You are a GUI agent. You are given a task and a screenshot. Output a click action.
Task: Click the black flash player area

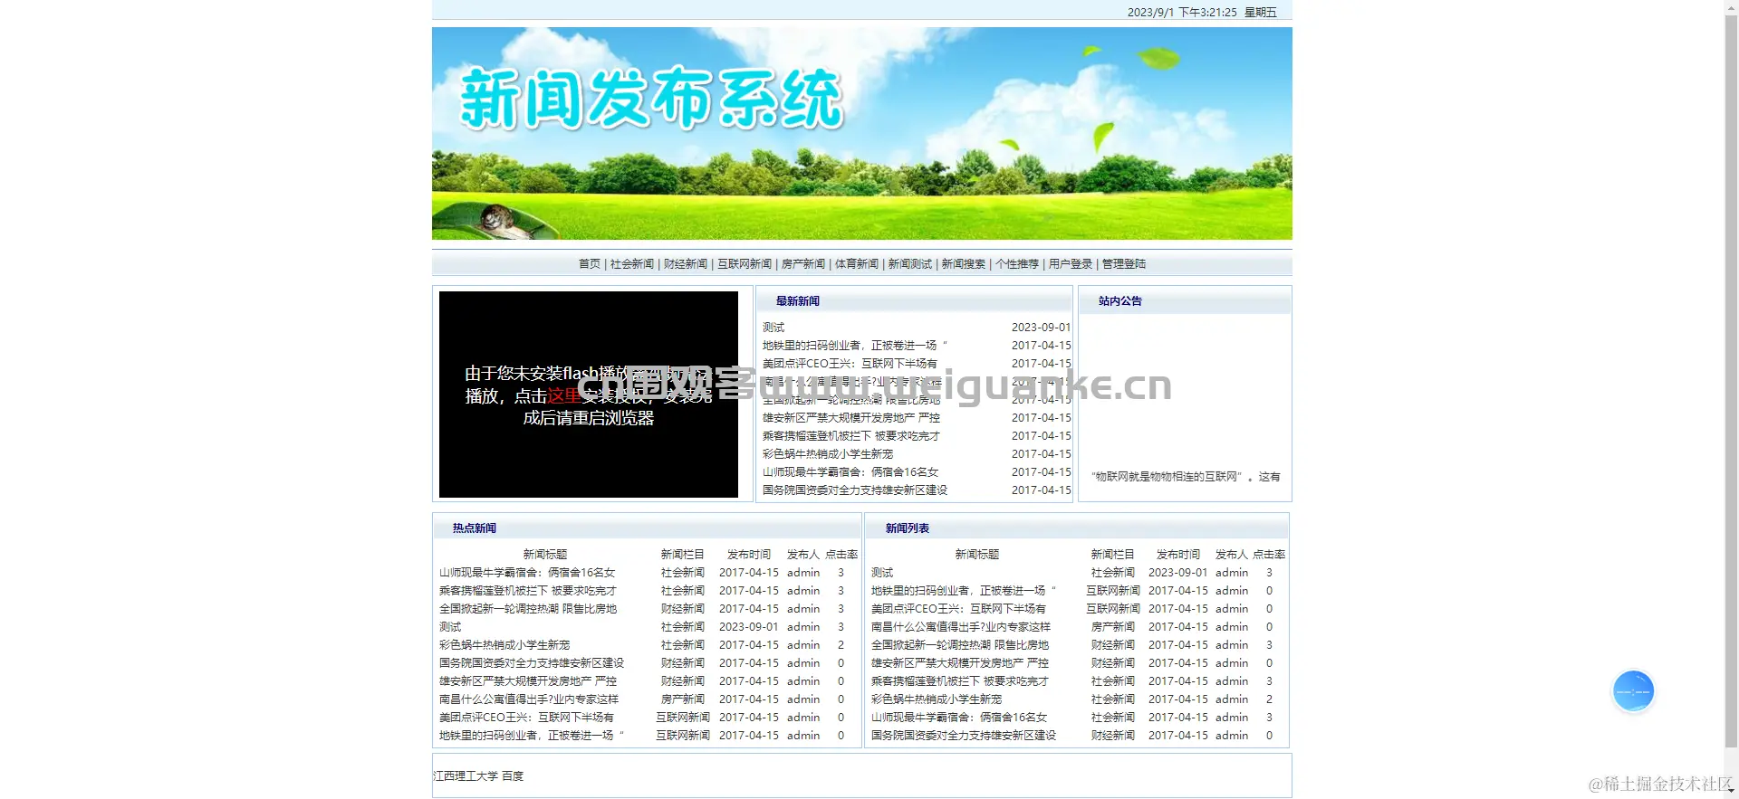coord(589,395)
